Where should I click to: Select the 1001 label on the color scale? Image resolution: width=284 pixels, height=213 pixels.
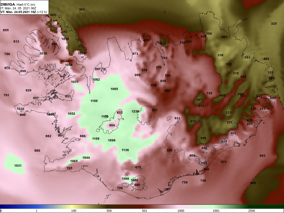[x=216, y=211]
